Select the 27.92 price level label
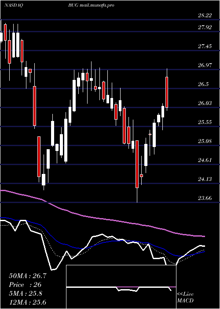 click(205, 27)
